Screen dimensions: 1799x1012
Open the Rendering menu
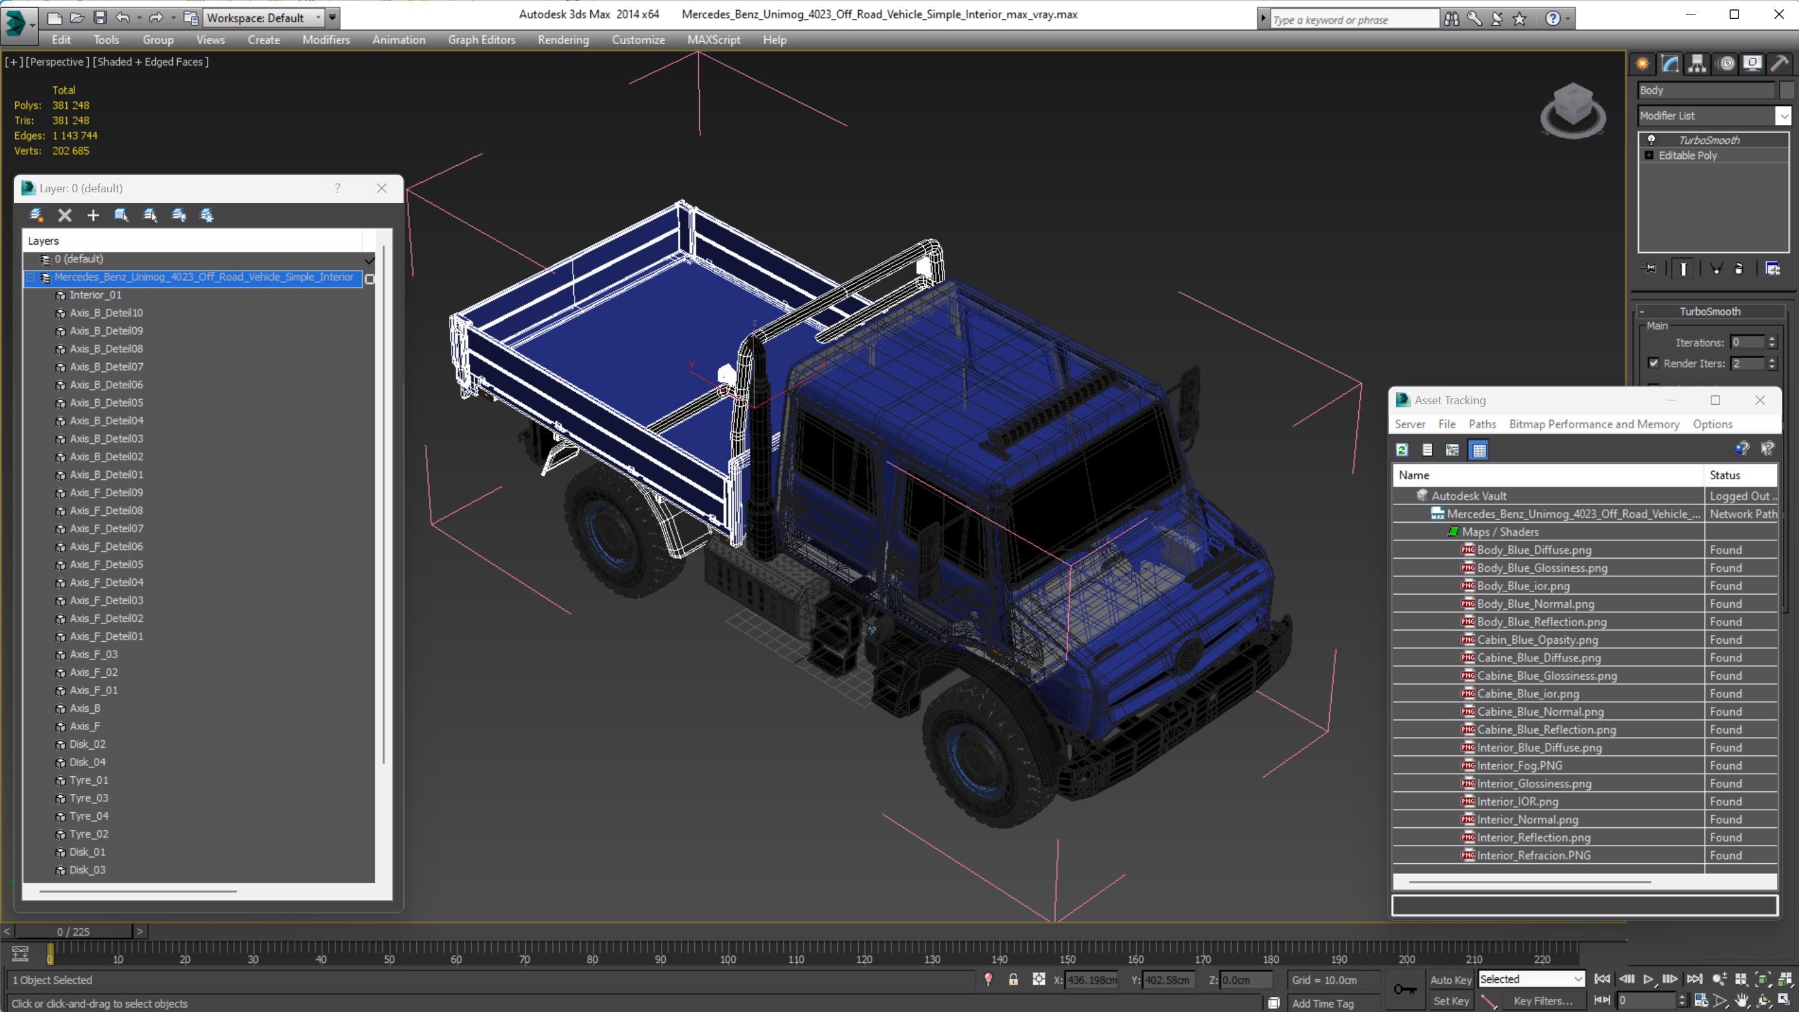point(563,40)
